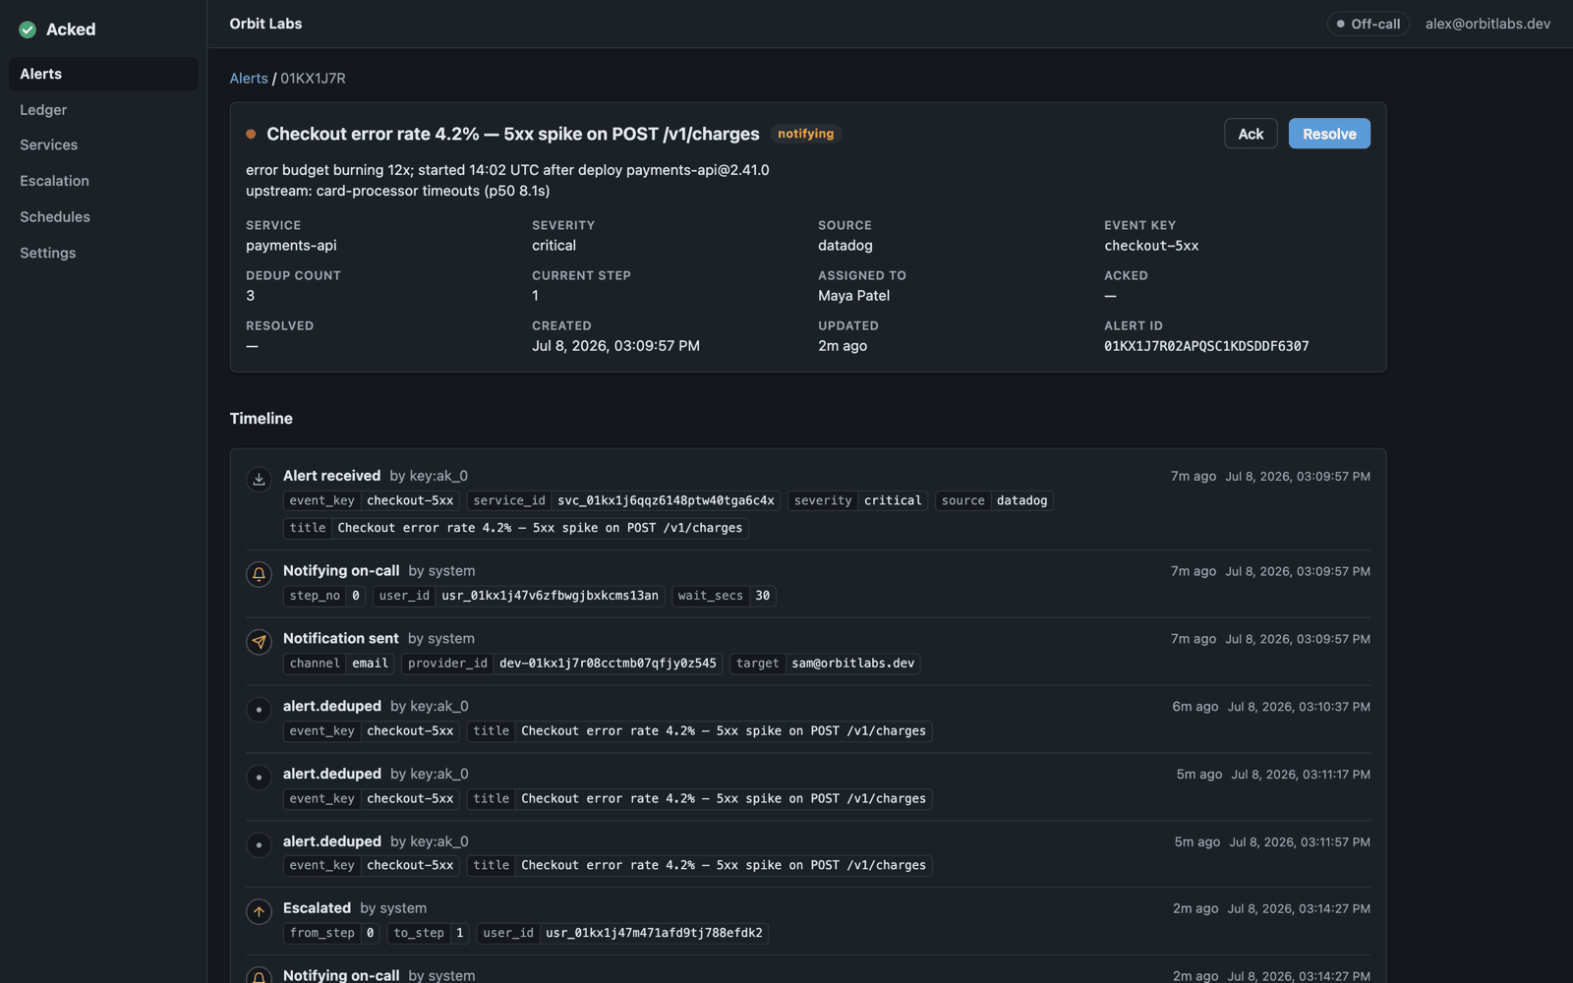Click the Alert received source datadog tag
This screenshot has width=1573, height=983.
tap(994, 500)
